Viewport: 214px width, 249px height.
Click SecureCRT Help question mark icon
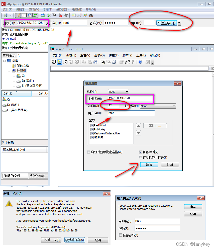(x=140, y=62)
